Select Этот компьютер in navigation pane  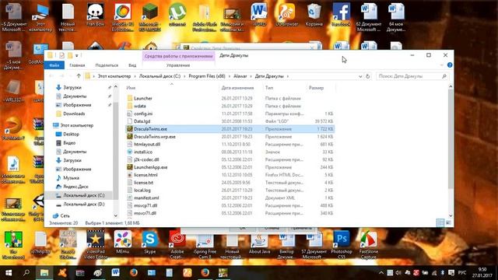pyautogui.click(x=76, y=125)
